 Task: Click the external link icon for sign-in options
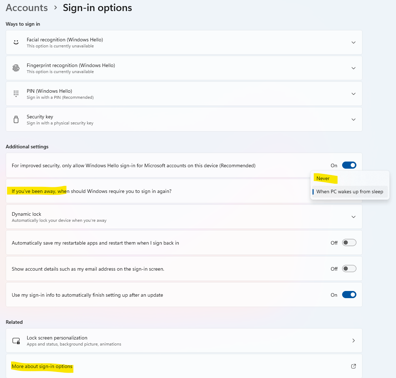354,366
